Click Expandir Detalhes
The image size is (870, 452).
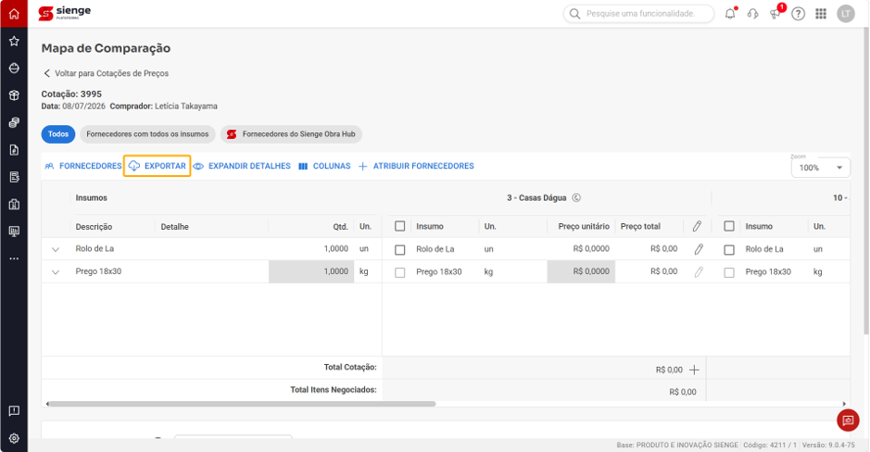(x=242, y=166)
